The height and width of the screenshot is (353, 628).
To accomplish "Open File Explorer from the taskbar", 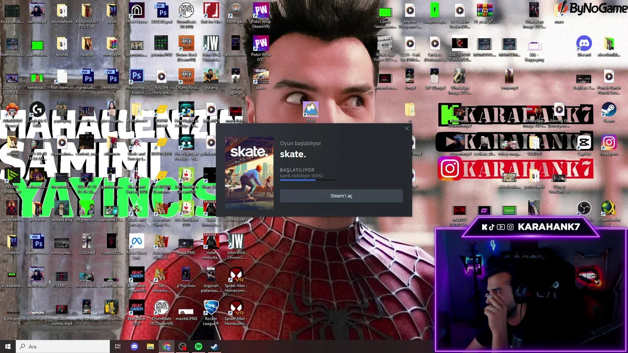I will click(150, 347).
